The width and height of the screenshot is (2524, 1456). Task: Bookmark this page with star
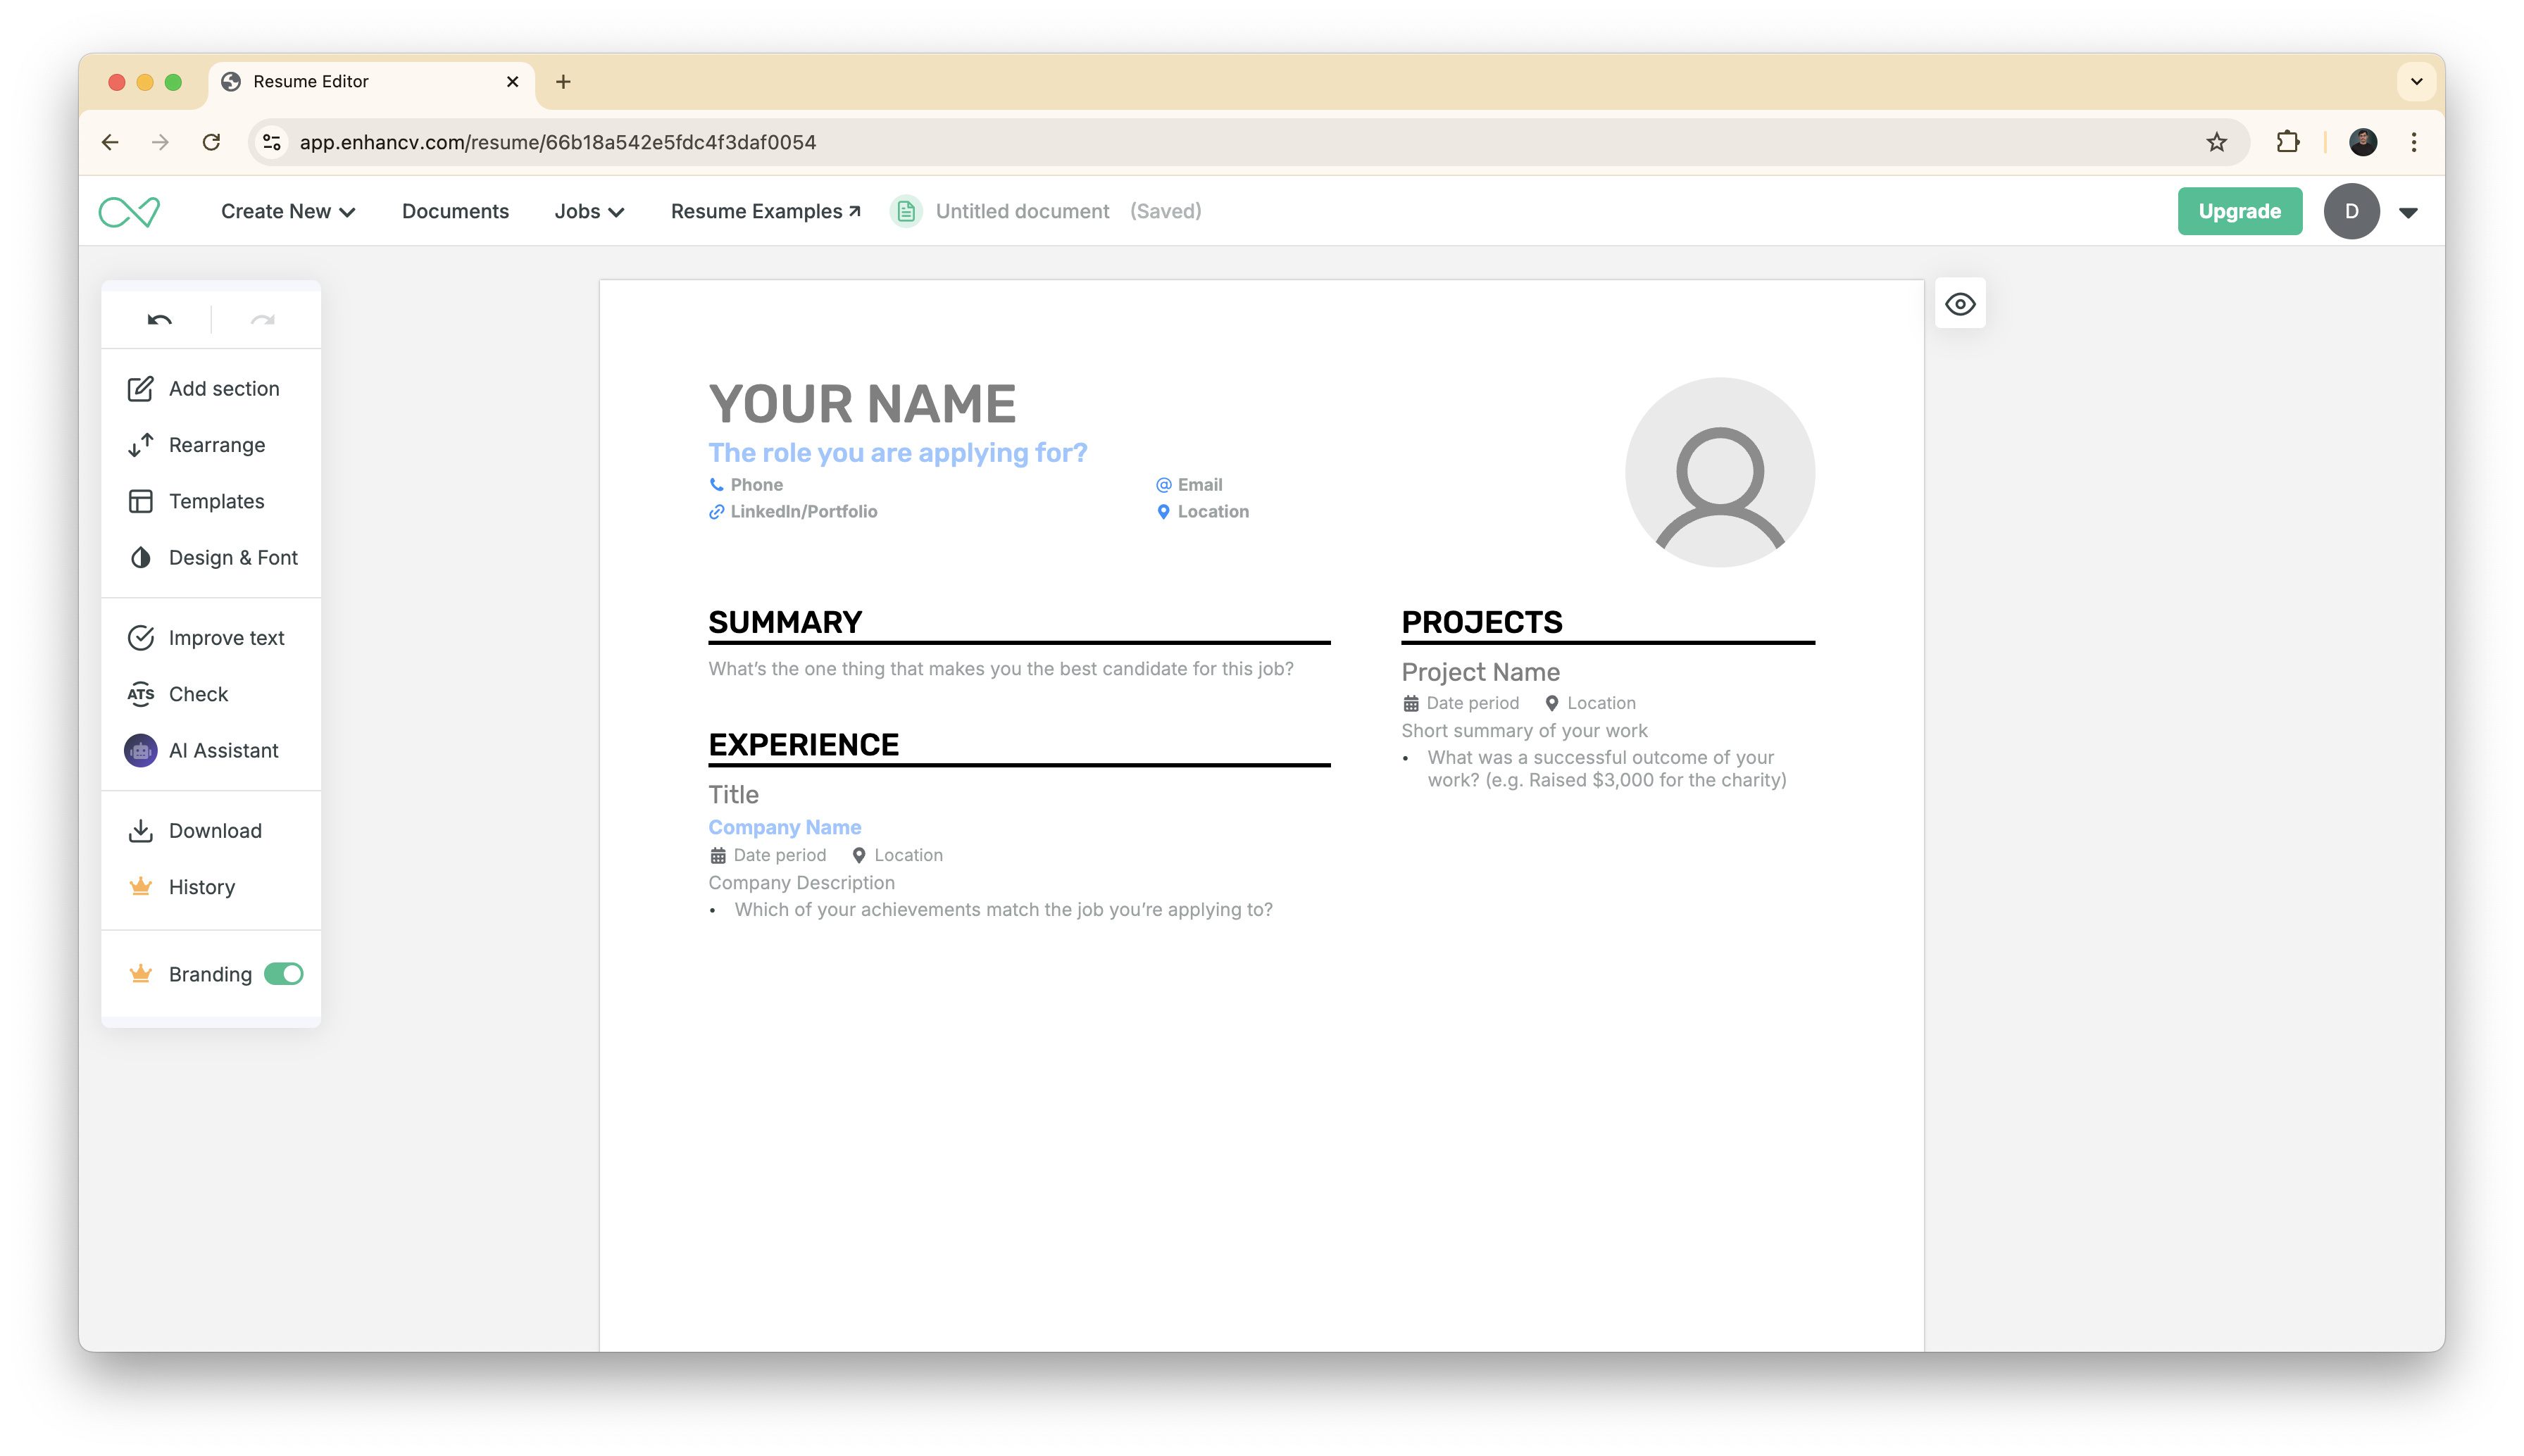pyautogui.click(x=2216, y=142)
